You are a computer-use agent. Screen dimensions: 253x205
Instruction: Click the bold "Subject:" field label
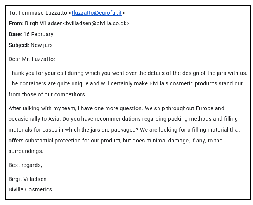(19, 45)
